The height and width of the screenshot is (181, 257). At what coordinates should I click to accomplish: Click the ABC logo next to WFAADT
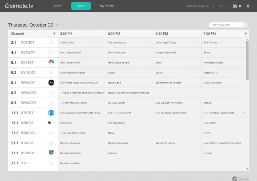tap(51, 82)
